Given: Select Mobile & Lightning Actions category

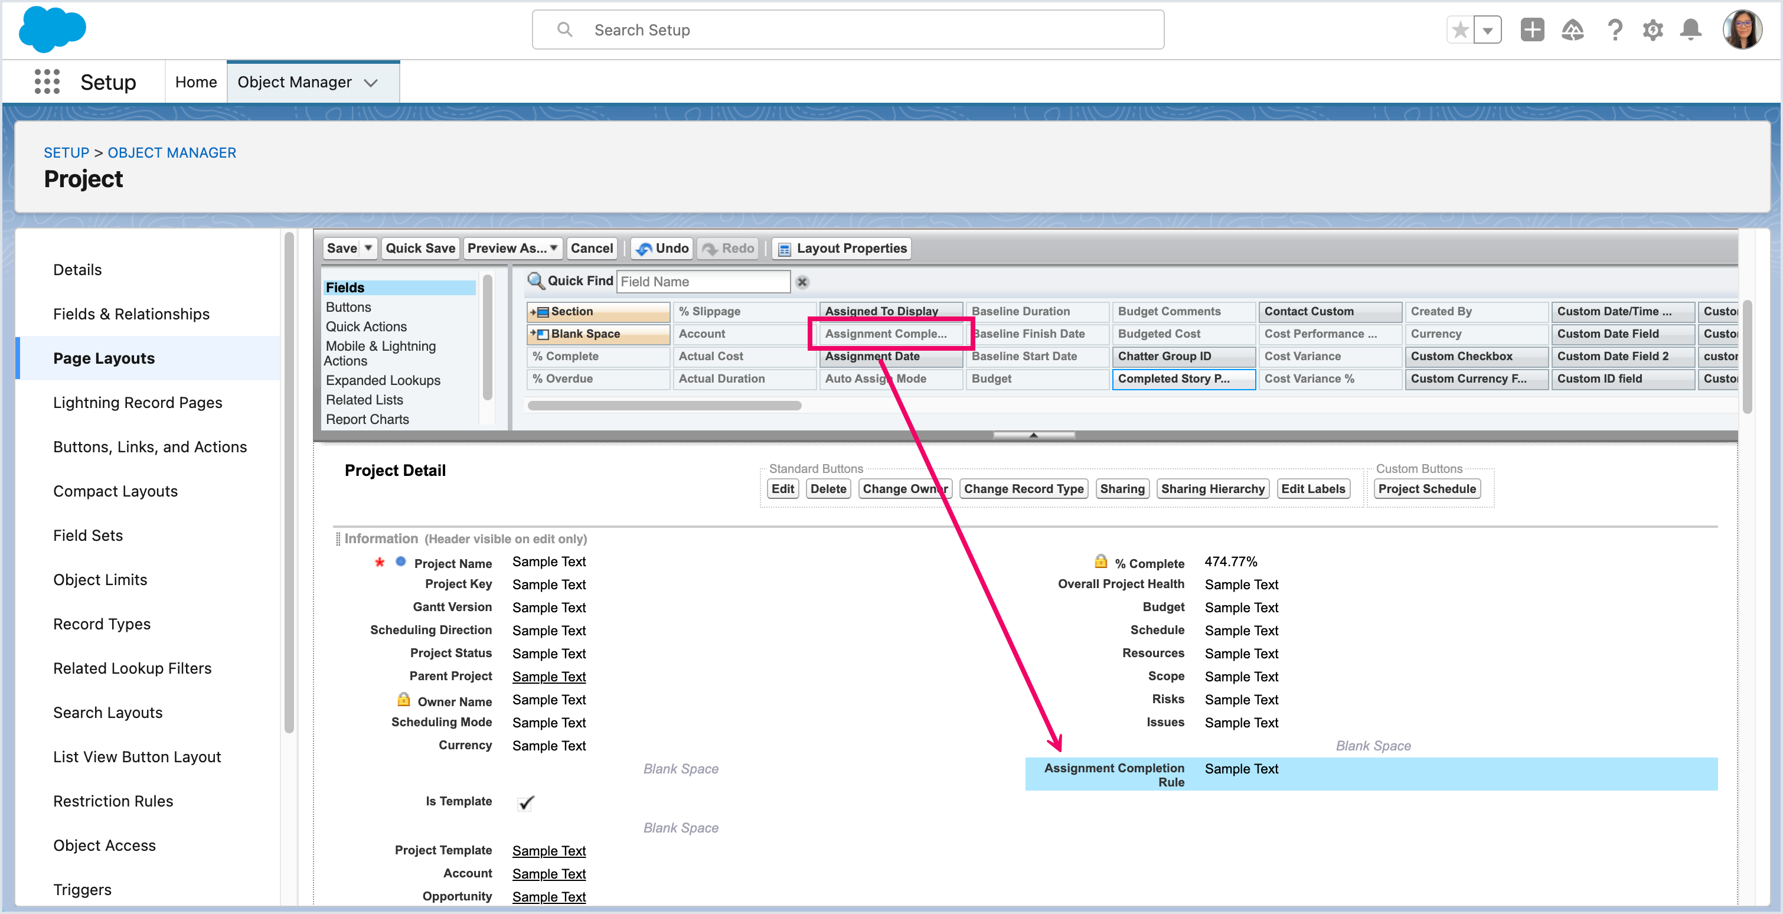Looking at the screenshot, I should [x=381, y=353].
